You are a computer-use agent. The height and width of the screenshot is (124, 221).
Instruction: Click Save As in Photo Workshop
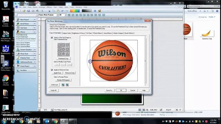(x=109, y=90)
